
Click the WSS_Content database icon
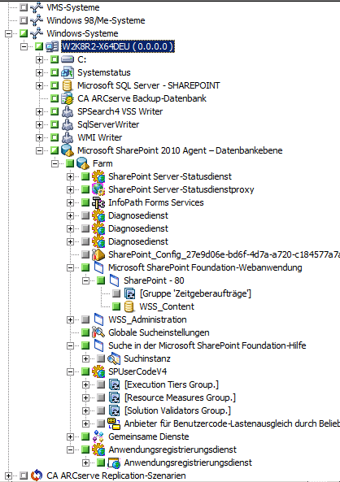coord(129,306)
